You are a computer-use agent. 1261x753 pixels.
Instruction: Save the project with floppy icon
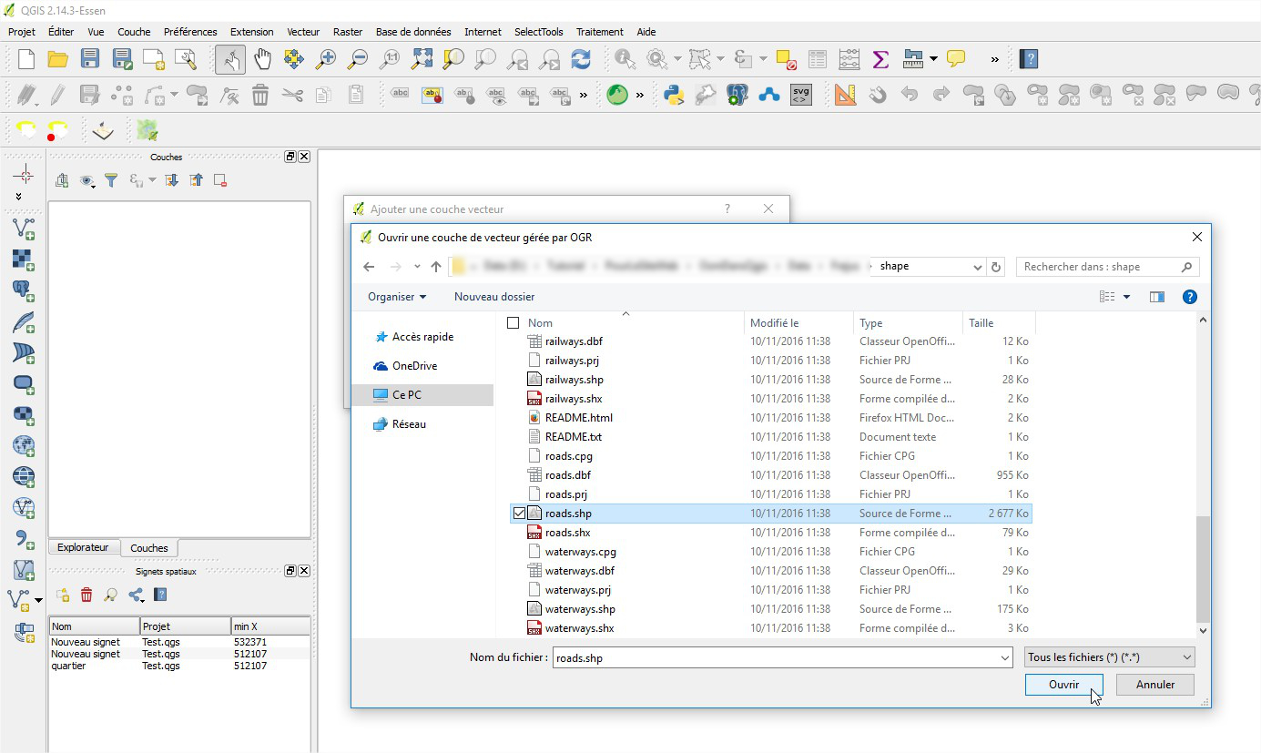point(90,59)
